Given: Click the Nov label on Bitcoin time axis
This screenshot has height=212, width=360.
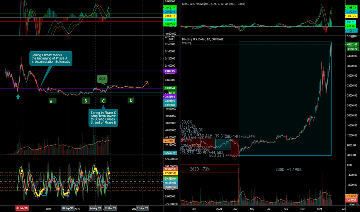Looking at the screenshot, I should point(302,209).
